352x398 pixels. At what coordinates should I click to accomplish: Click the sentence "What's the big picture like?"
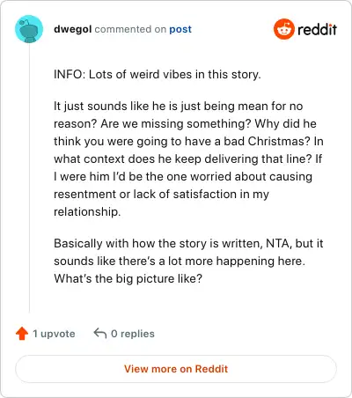128,278
